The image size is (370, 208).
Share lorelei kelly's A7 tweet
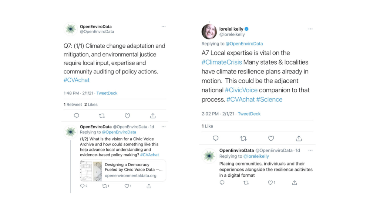coord(299,139)
